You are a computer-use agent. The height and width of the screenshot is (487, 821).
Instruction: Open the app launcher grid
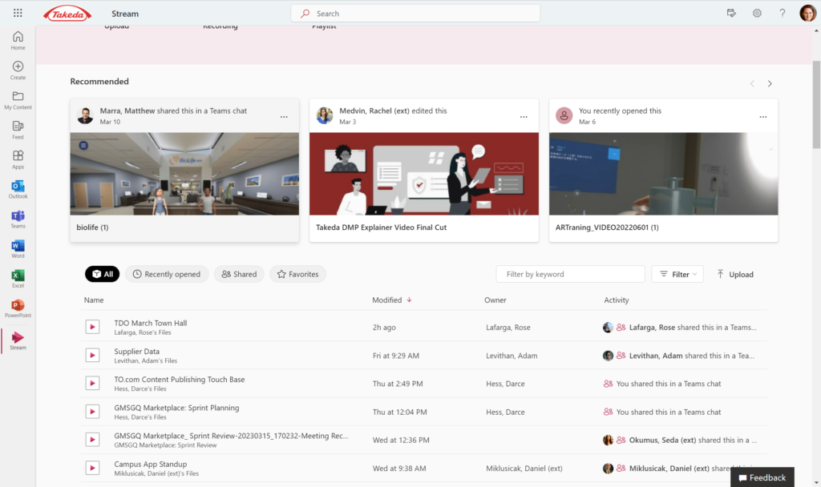coord(18,13)
